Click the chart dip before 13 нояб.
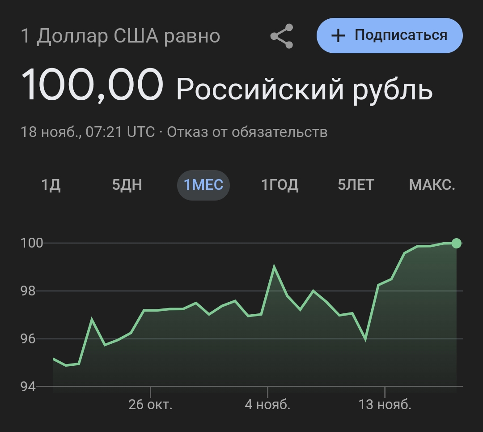This screenshot has height=432, width=483. (365, 340)
